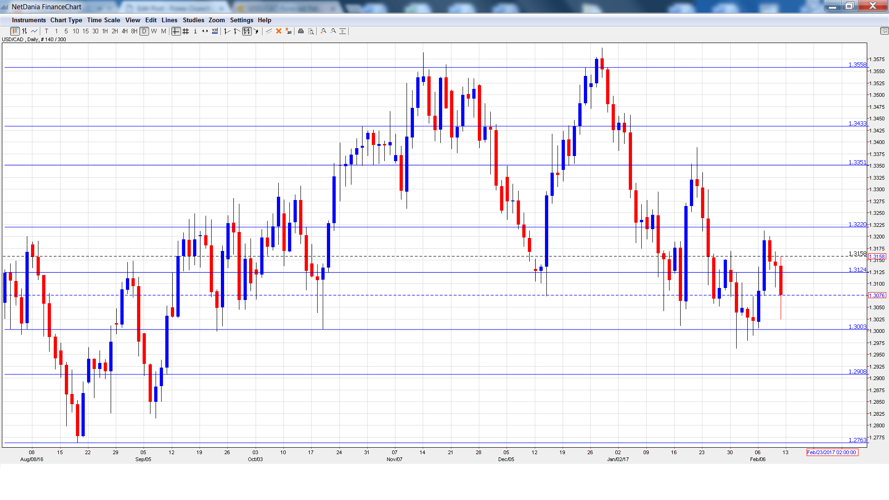Viewport: 889px width, 500px height.
Task: Select the trend line drawing tool
Action: [x=269, y=31]
